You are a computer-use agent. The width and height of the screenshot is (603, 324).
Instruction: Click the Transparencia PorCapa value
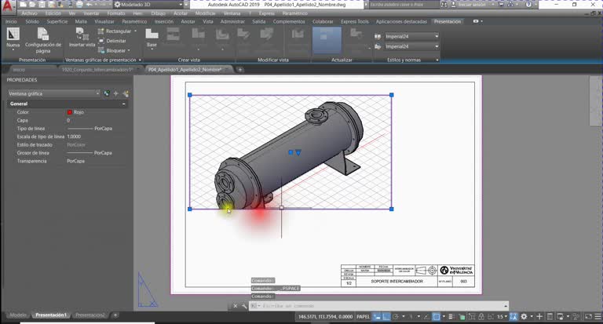click(75, 161)
